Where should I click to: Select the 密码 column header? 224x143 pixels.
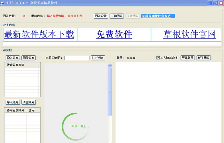coord(33,110)
